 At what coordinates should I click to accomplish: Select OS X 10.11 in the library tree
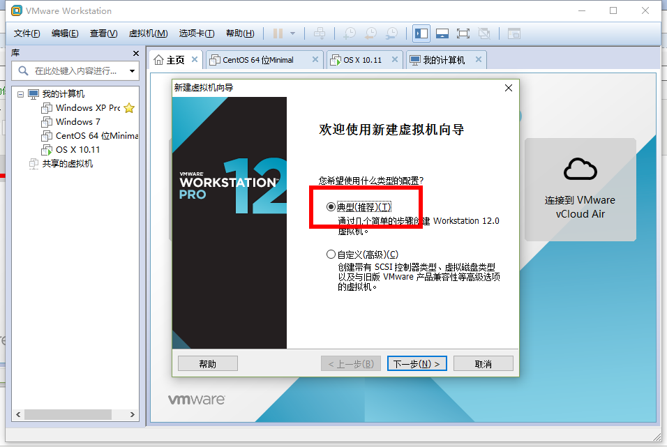78,150
